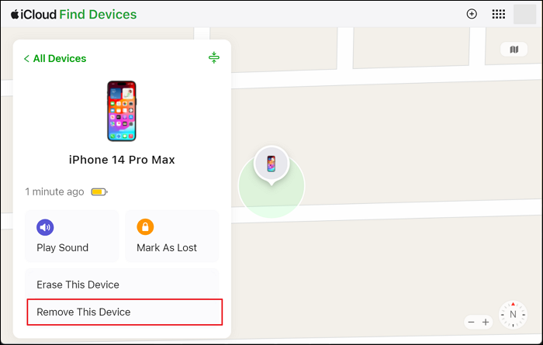Zoom in the map with plus button
The image size is (543, 345).
[x=486, y=323]
